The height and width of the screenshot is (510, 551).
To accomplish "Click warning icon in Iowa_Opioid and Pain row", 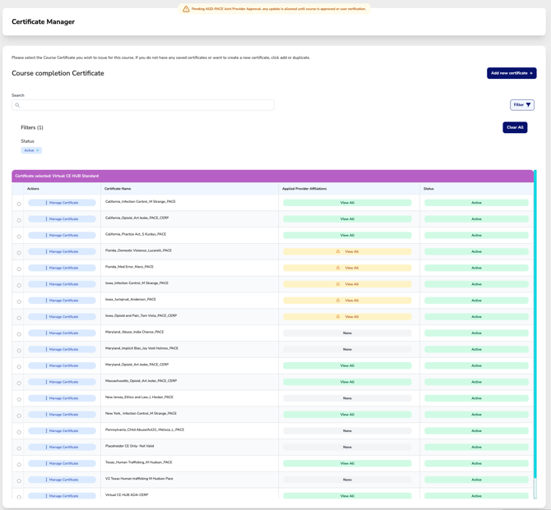I will point(338,317).
